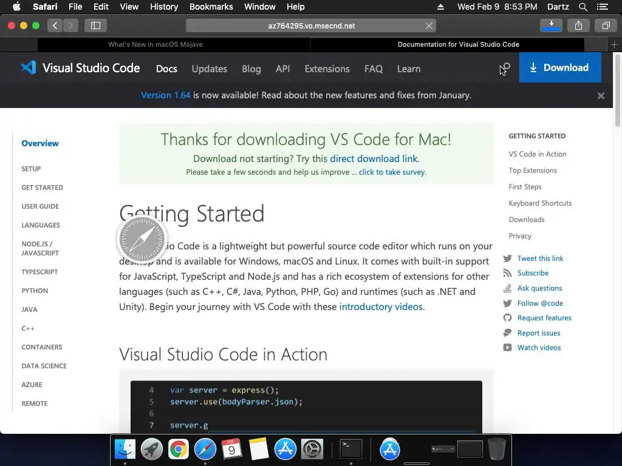The width and height of the screenshot is (622, 466).
Task: Open Trash in the Dock
Action: (496, 450)
